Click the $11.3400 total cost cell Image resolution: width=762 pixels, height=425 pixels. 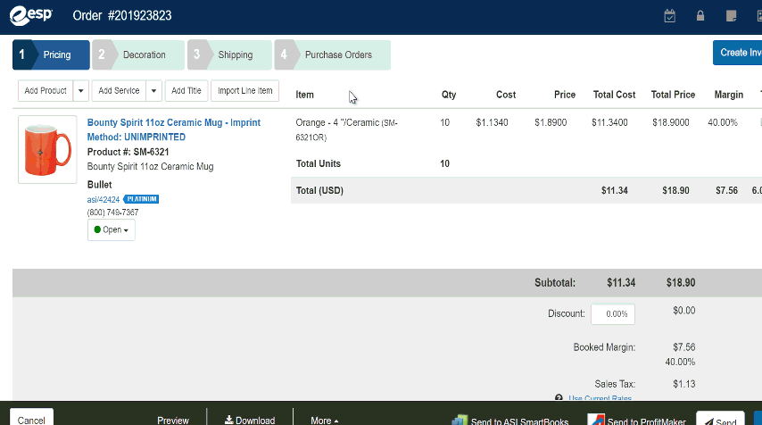point(609,122)
